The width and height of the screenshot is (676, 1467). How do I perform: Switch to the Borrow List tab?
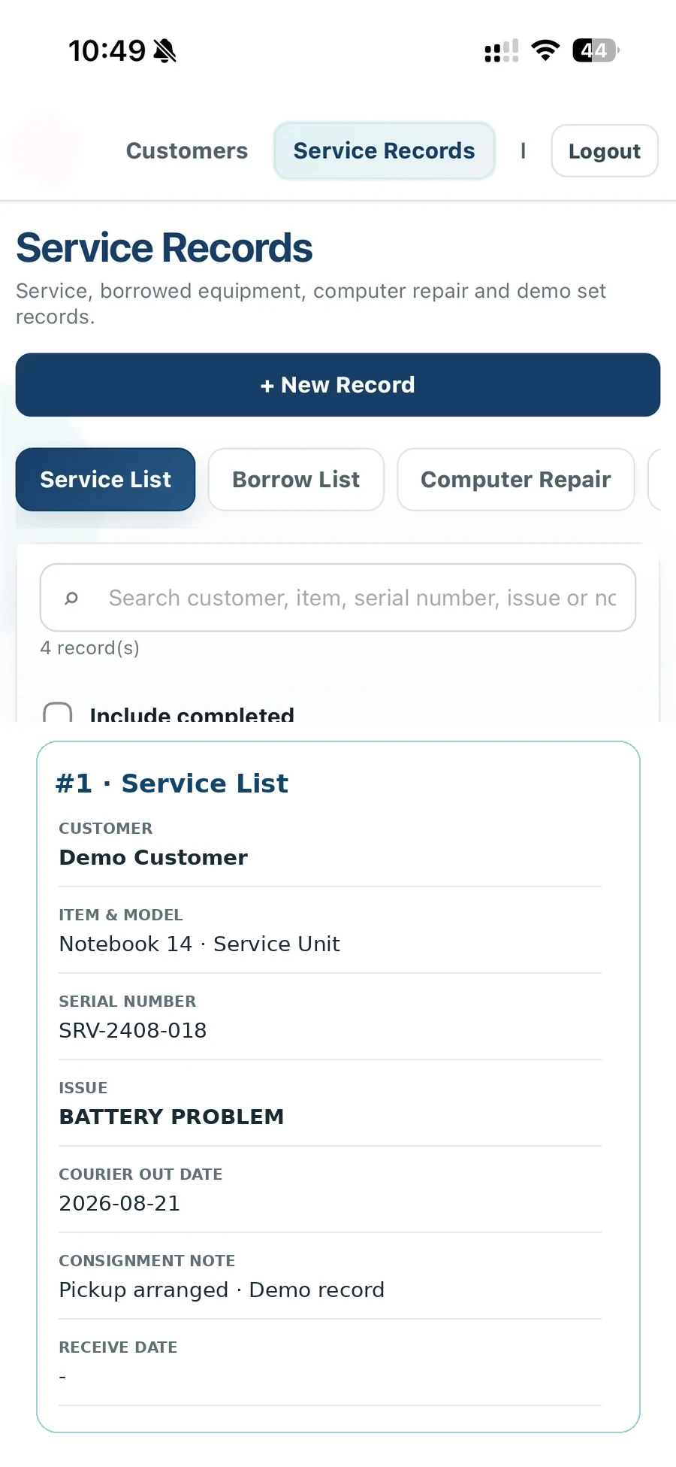click(296, 480)
